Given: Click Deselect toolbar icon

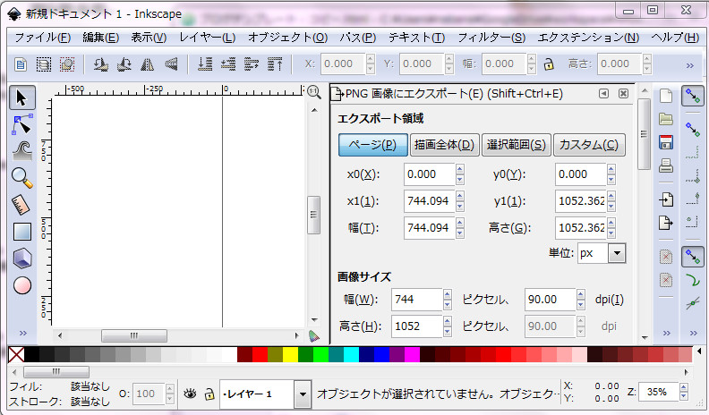Looking at the screenshot, I should point(67,64).
